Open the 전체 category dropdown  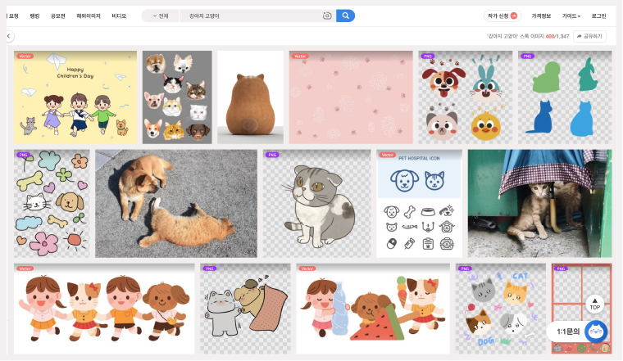pyautogui.click(x=161, y=16)
